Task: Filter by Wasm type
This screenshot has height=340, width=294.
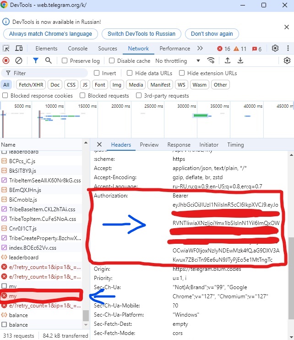Action: pyautogui.click(x=200, y=85)
